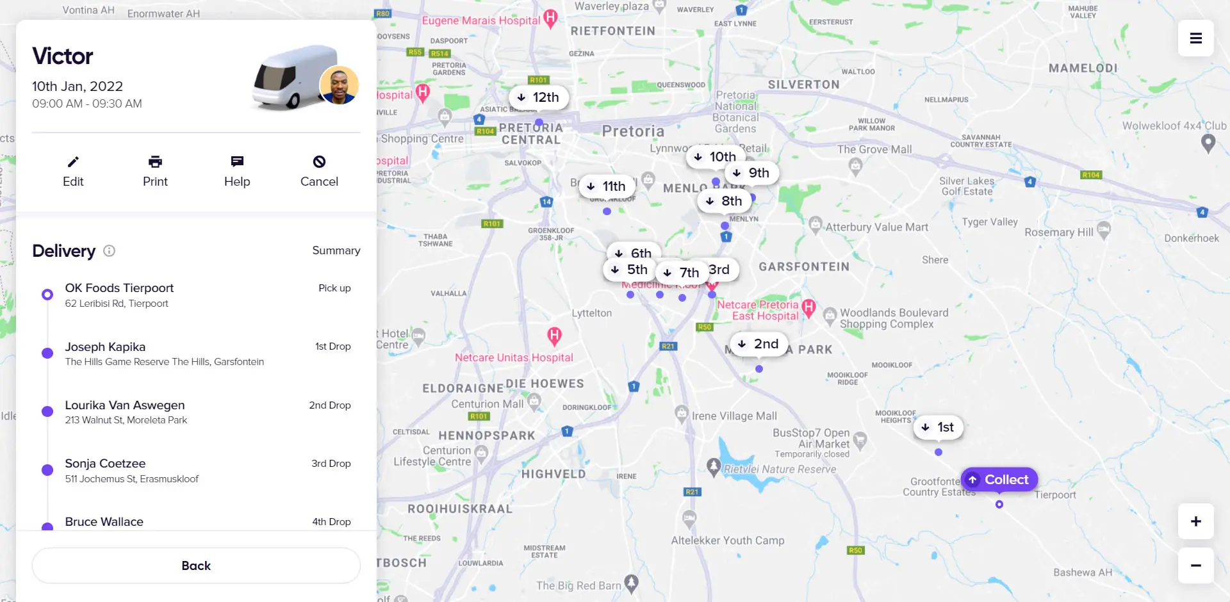The height and width of the screenshot is (602, 1230).
Task: Click the 9th drop map marker
Action: (751, 173)
